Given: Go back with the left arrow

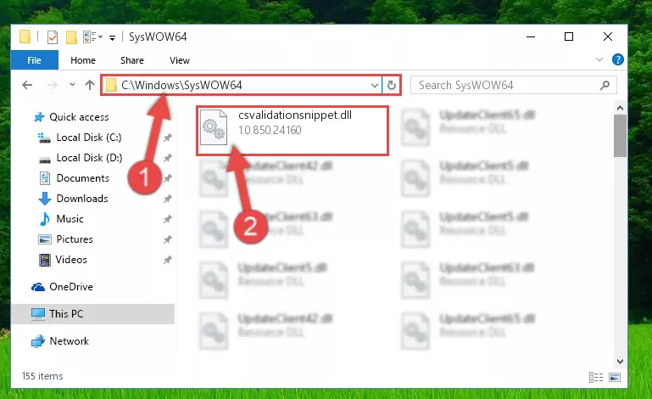Looking at the screenshot, I should 27,85.
